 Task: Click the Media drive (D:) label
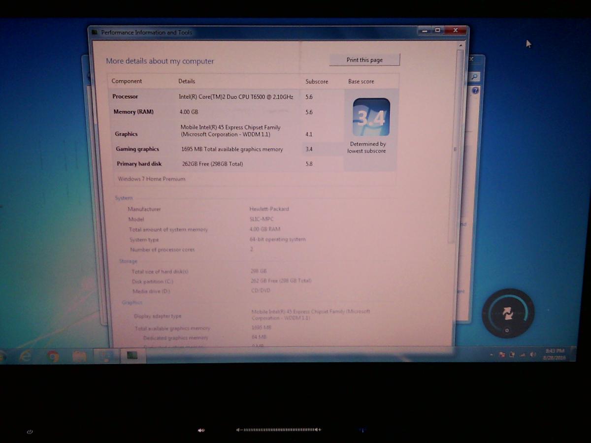pos(151,291)
